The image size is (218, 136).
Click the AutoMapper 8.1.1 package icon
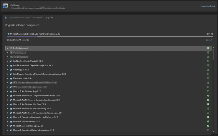pos(11,70)
